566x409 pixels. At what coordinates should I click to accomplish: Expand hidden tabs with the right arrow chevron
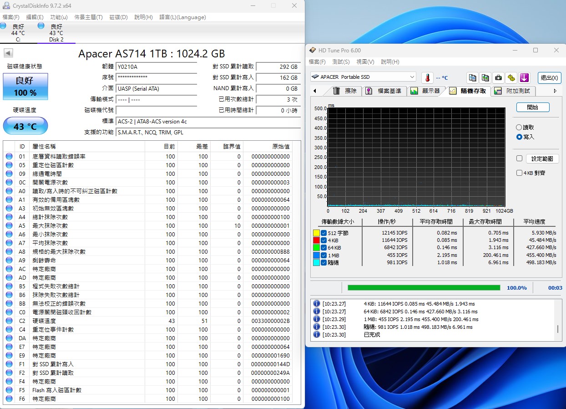(555, 91)
